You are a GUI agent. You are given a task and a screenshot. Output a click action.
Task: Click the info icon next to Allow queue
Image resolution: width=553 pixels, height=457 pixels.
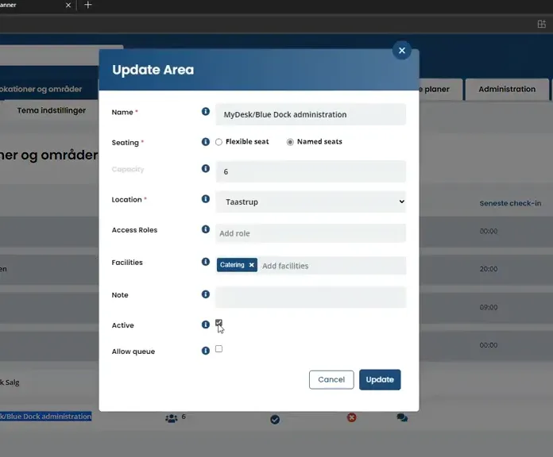(x=206, y=351)
